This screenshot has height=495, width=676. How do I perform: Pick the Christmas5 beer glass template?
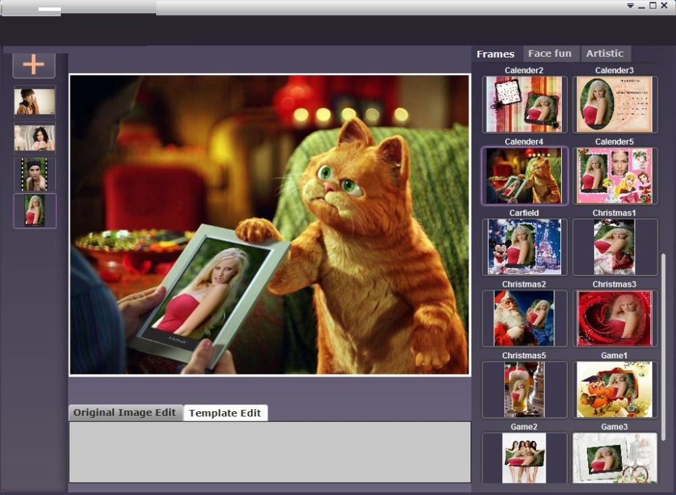click(x=525, y=390)
